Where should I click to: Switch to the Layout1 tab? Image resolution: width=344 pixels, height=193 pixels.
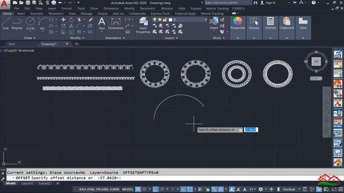coord(27,183)
